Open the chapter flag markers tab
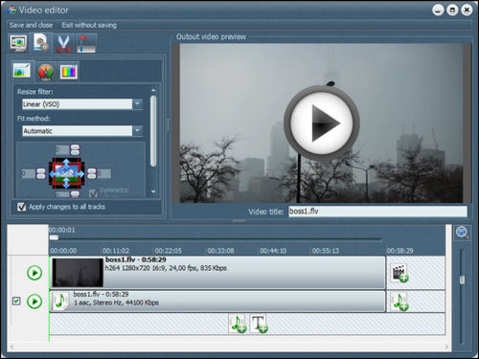 tap(86, 44)
